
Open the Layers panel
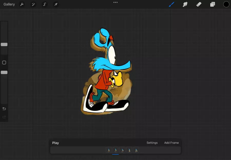point(213,4)
